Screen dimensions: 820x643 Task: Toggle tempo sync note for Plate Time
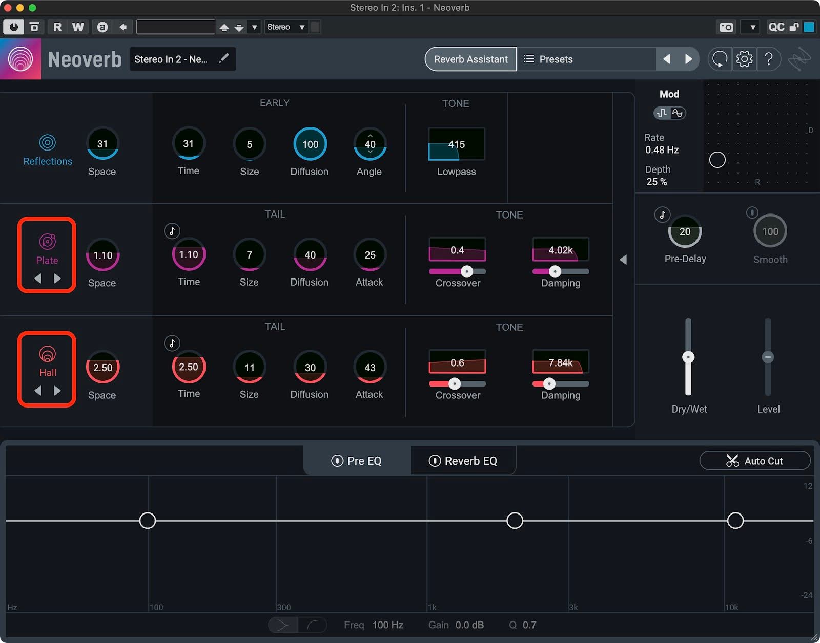[x=172, y=231]
